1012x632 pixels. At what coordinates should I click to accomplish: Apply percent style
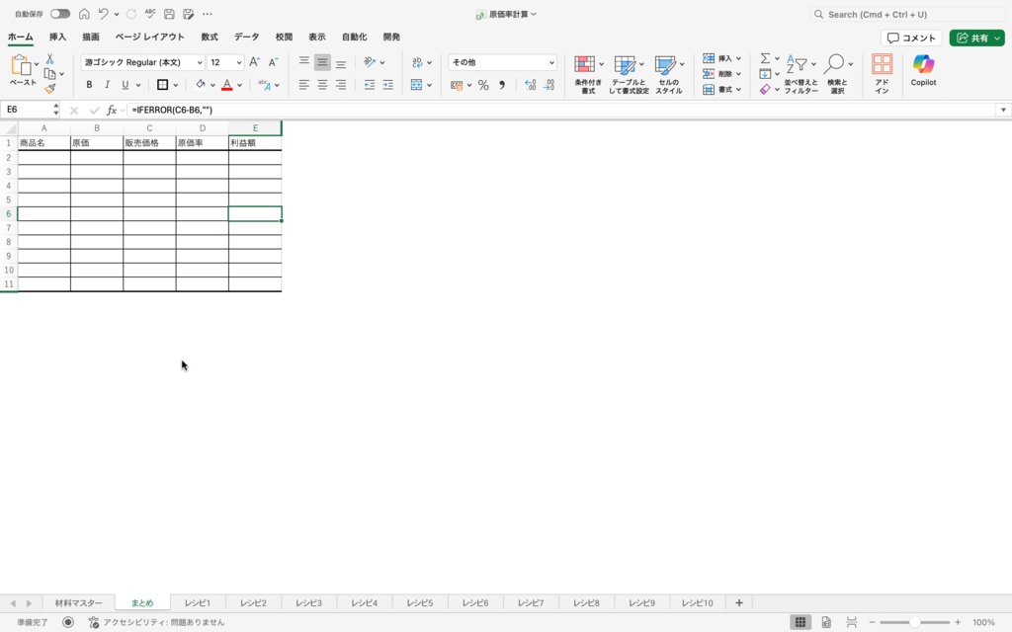tap(483, 85)
